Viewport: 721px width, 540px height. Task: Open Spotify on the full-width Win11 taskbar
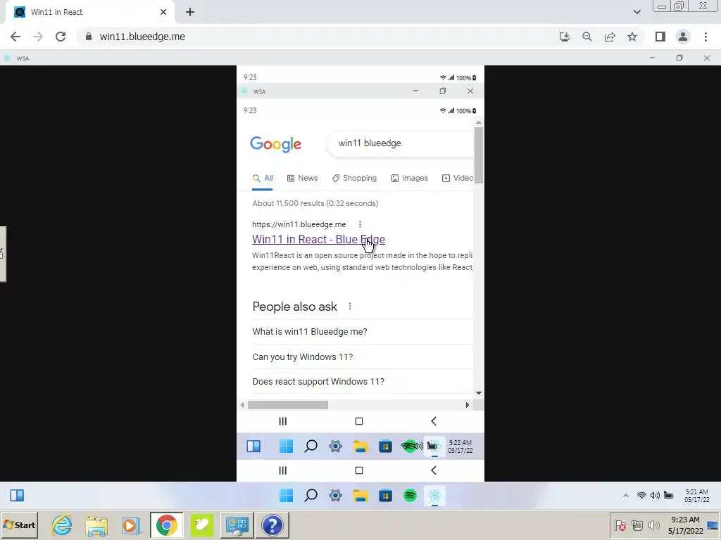410,496
